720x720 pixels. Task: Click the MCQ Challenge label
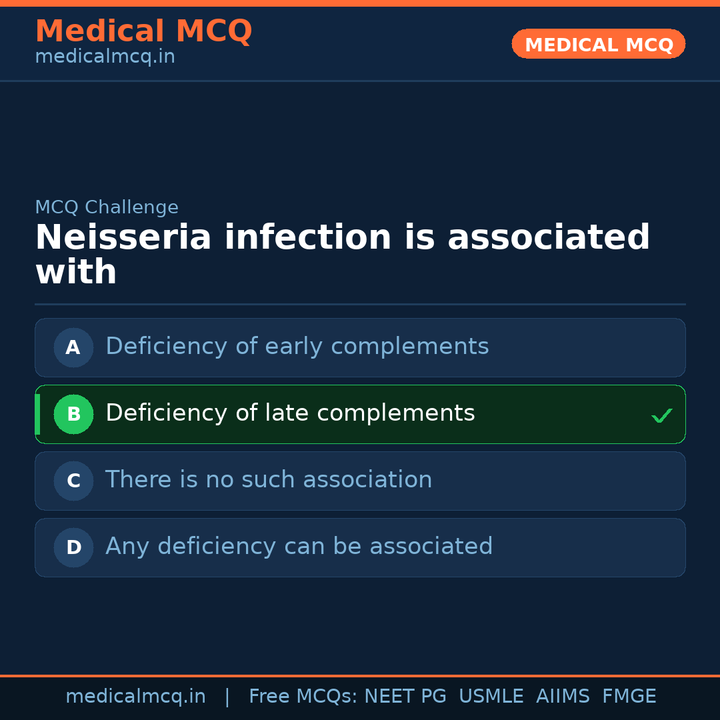point(107,207)
